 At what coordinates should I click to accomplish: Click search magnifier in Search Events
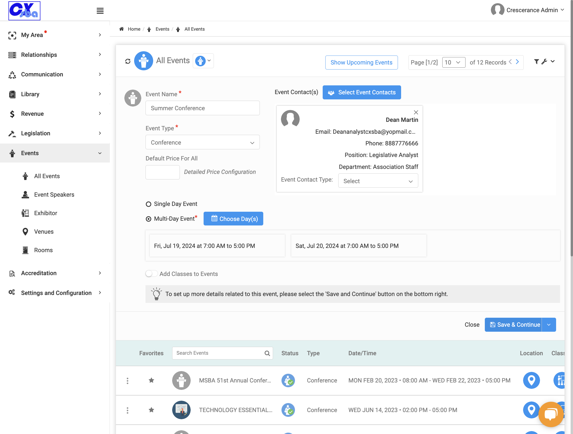(x=267, y=353)
